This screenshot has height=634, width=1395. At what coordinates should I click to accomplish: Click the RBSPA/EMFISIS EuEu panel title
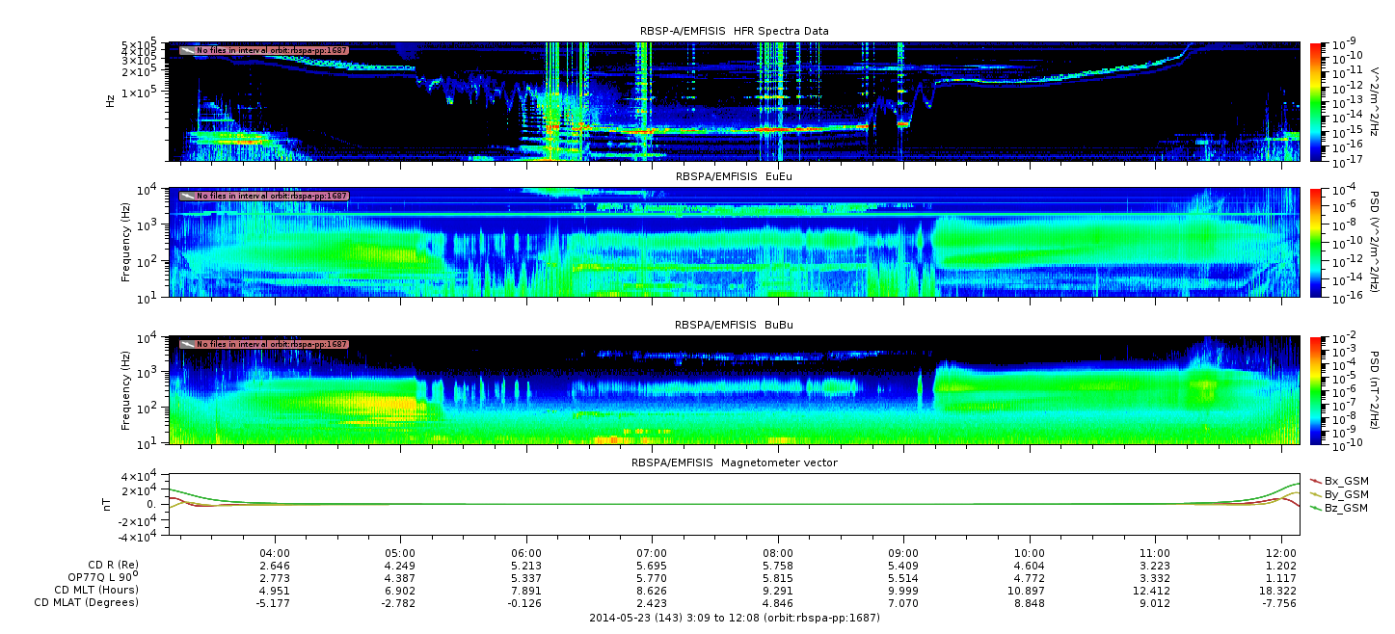tap(734, 177)
